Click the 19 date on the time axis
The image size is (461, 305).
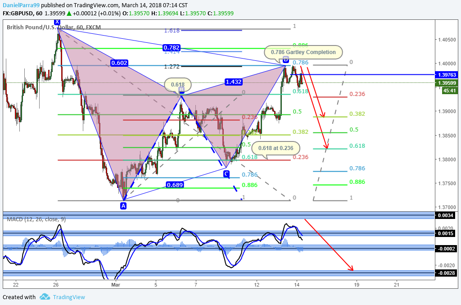357,285
